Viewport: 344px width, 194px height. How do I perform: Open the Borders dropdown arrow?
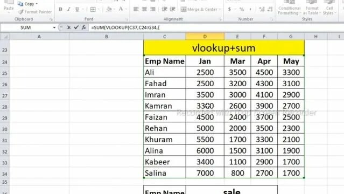pyautogui.click(x=99, y=9)
